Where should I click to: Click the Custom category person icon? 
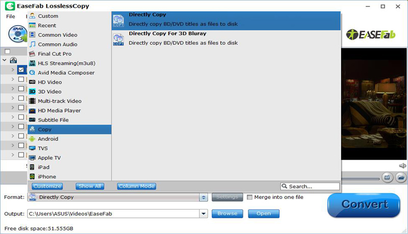(x=32, y=16)
